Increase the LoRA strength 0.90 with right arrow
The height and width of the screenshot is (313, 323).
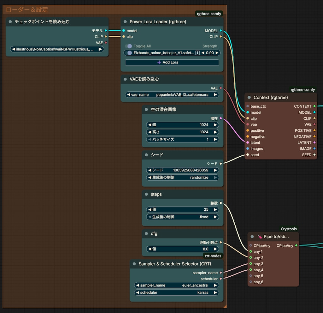pos(217,53)
